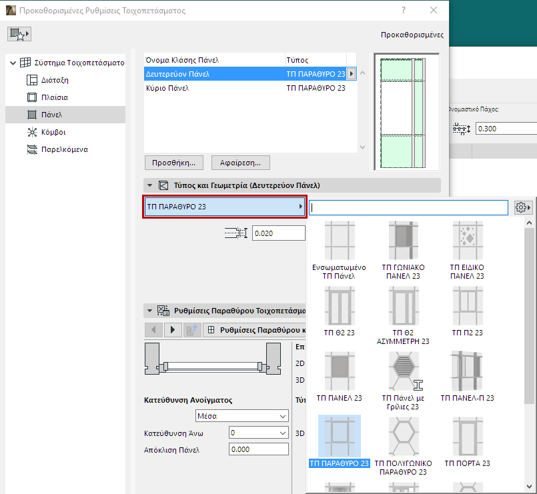Open the ΤΠ ΠΑΡΑΘΥΡΟ 23 panel type selector
This screenshot has height=494, width=537.
[225, 207]
